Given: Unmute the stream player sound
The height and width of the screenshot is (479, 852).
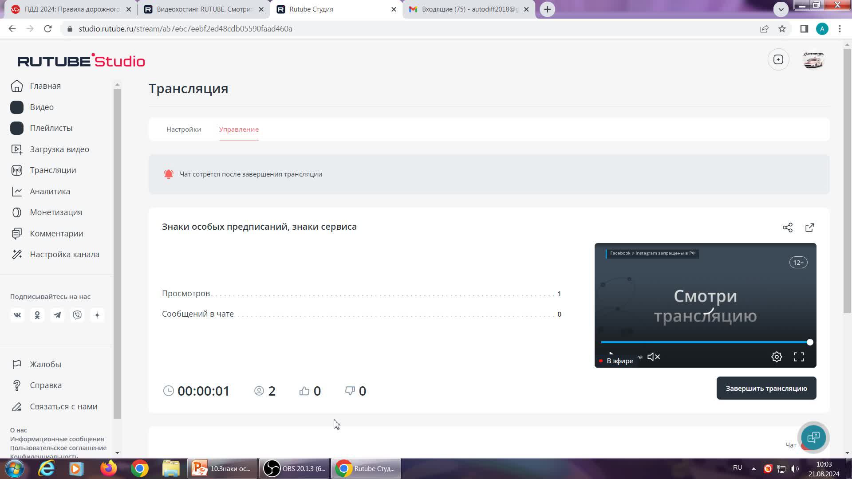Looking at the screenshot, I should click(x=654, y=357).
